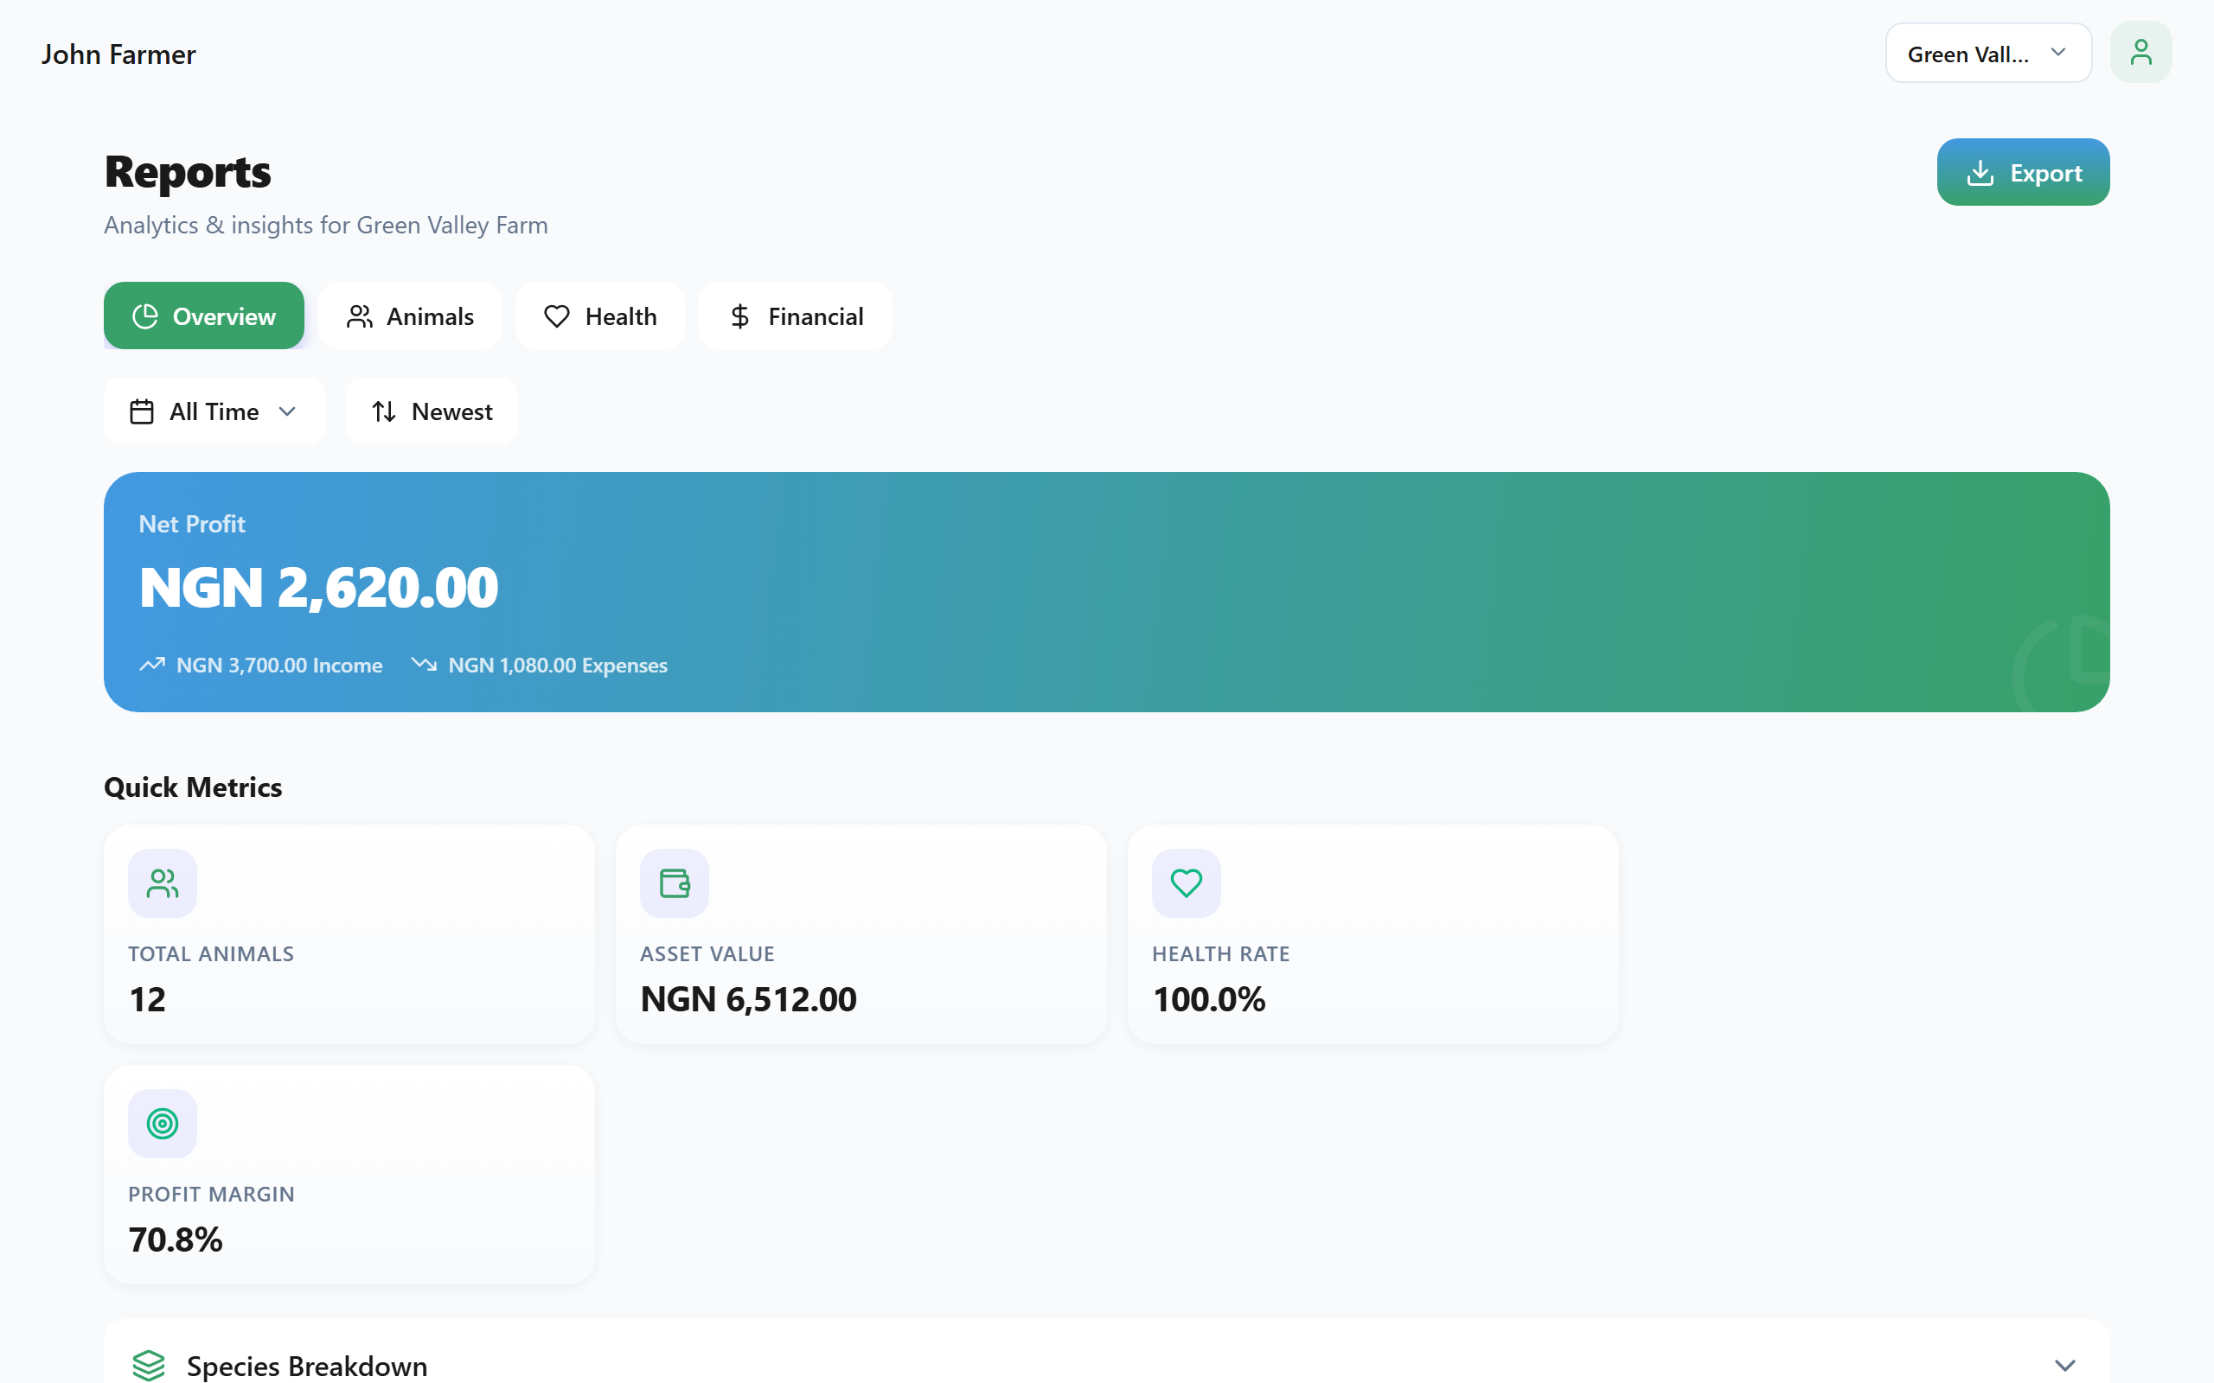The height and width of the screenshot is (1383, 2214).
Task: Switch to the Animals tab
Action: click(410, 315)
